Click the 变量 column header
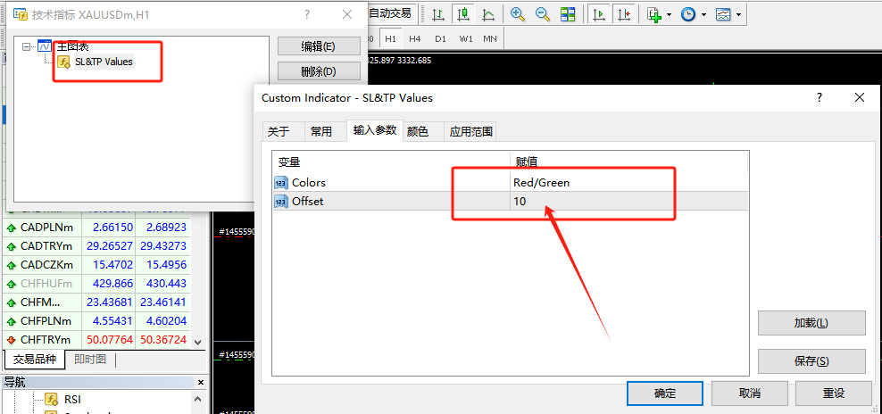 (x=391, y=162)
